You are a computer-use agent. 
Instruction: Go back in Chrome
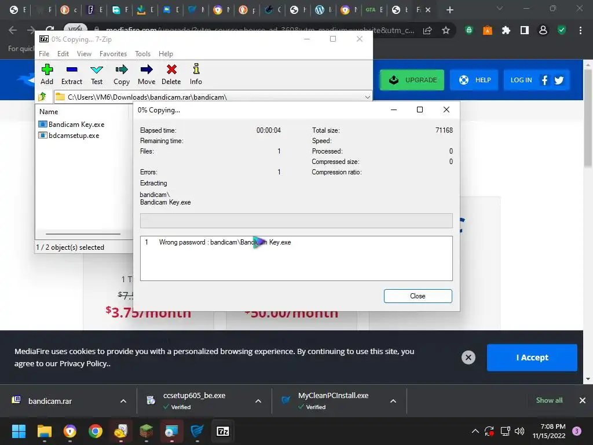pyautogui.click(x=13, y=30)
